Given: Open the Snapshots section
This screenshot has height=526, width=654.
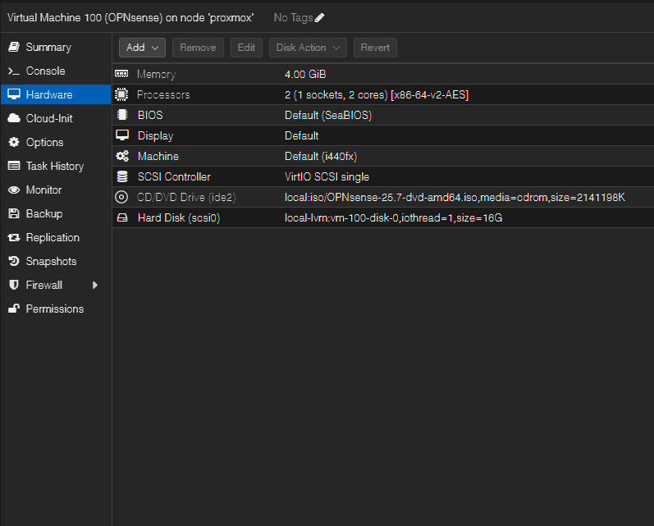Looking at the screenshot, I should [51, 261].
